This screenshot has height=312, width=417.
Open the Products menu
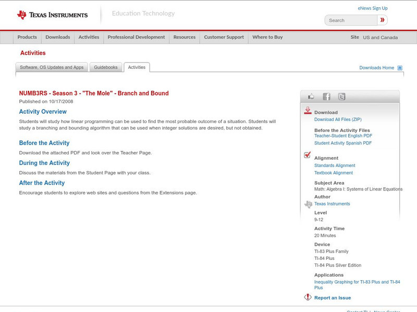click(x=27, y=38)
